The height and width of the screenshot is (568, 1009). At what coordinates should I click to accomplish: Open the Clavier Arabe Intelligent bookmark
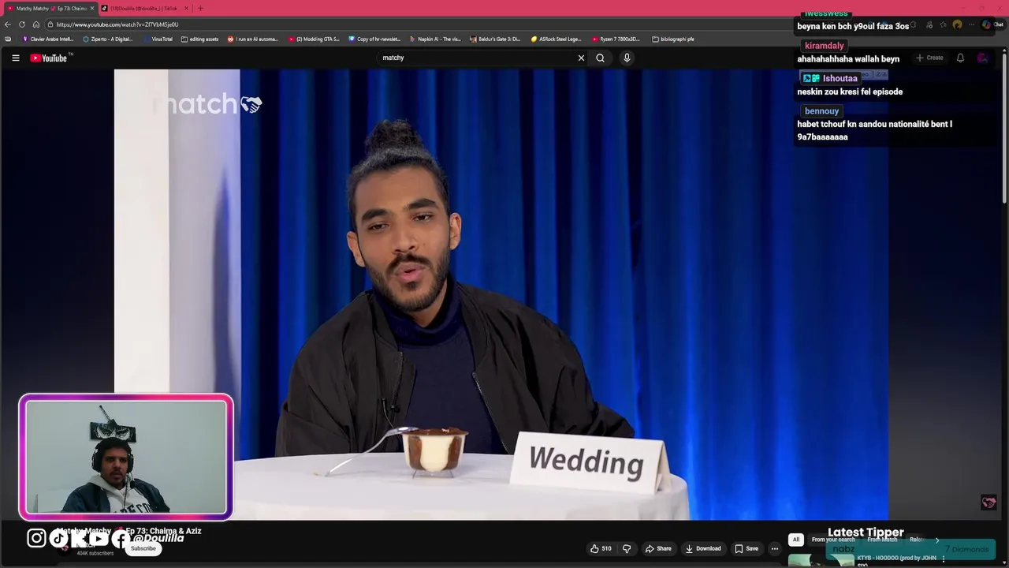coord(49,39)
